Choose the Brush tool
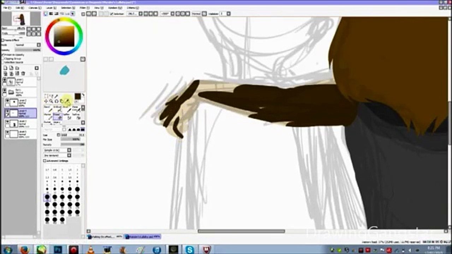This screenshot has width=452, height=254. tap(67, 109)
